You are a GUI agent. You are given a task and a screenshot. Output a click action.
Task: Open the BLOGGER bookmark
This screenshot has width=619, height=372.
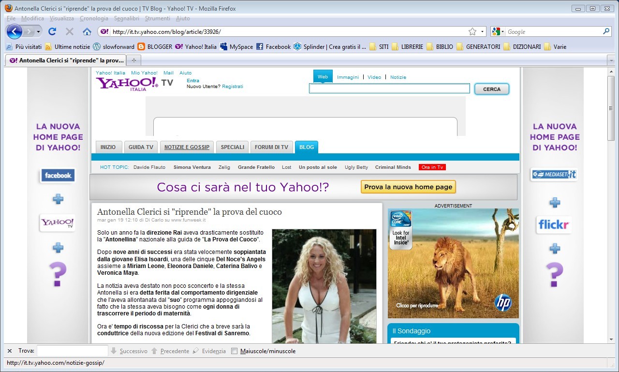click(155, 47)
